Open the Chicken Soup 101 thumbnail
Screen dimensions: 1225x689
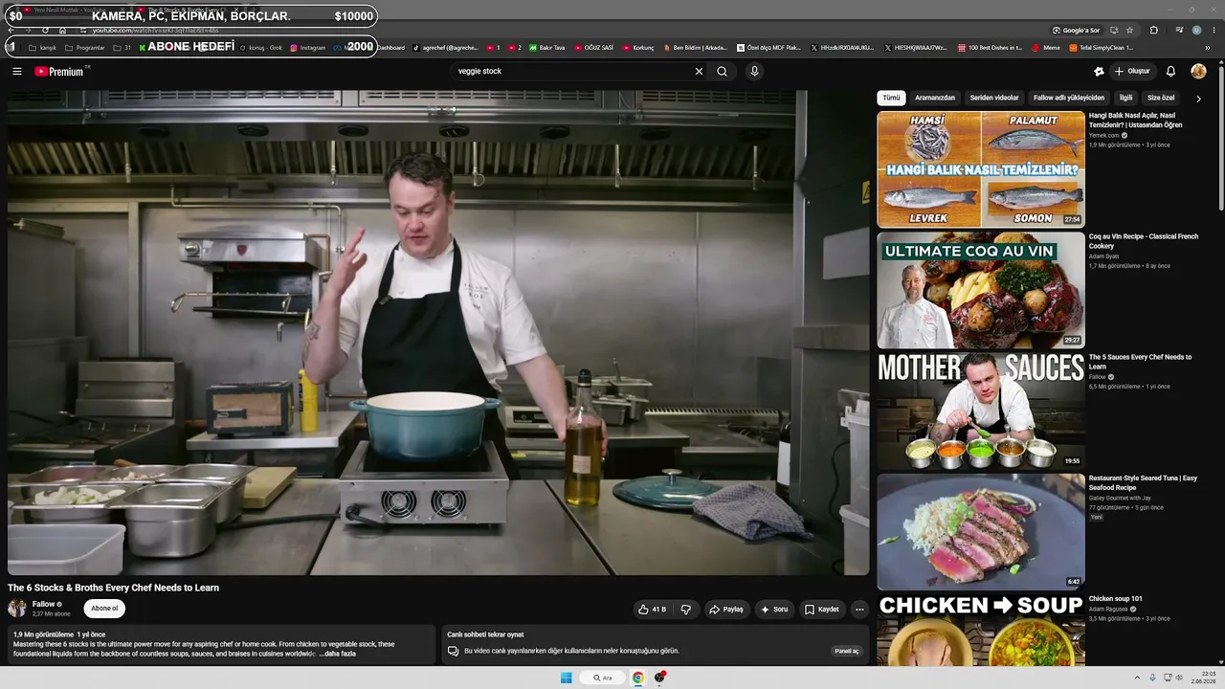[x=981, y=631]
